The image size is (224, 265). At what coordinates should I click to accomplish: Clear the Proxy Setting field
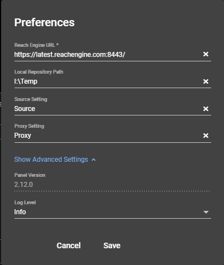[206, 136]
